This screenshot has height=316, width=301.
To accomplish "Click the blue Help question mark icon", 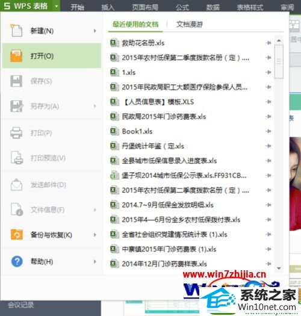I will pos(17,261).
